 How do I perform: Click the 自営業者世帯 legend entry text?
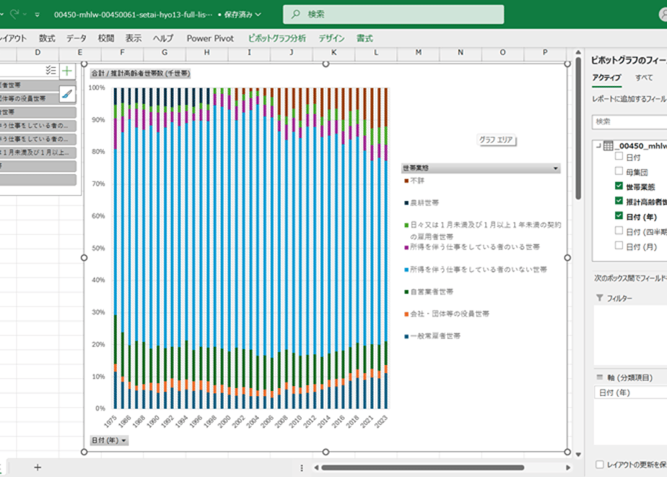point(432,292)
